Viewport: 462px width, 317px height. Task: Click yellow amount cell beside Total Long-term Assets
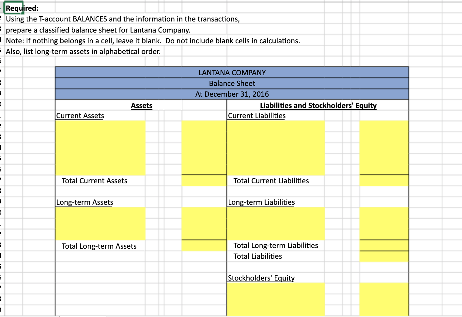pyautogui.click(x=204, y=246)
